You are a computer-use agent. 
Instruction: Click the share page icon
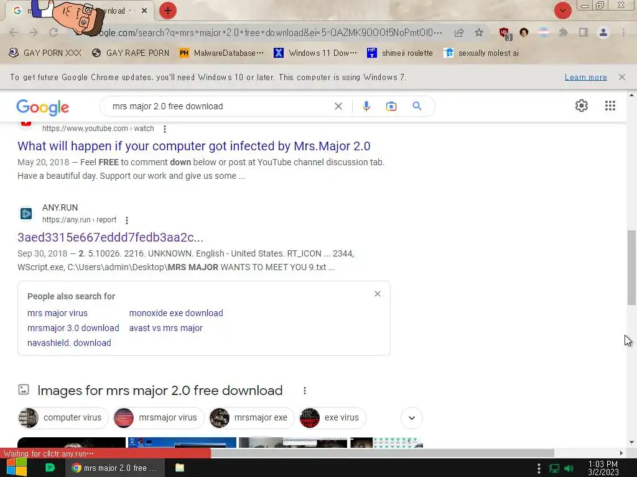click(459, 32)
